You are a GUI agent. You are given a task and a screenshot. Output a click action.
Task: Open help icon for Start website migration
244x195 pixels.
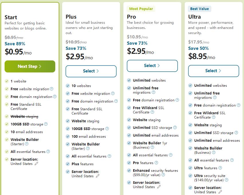pos(52,89)
